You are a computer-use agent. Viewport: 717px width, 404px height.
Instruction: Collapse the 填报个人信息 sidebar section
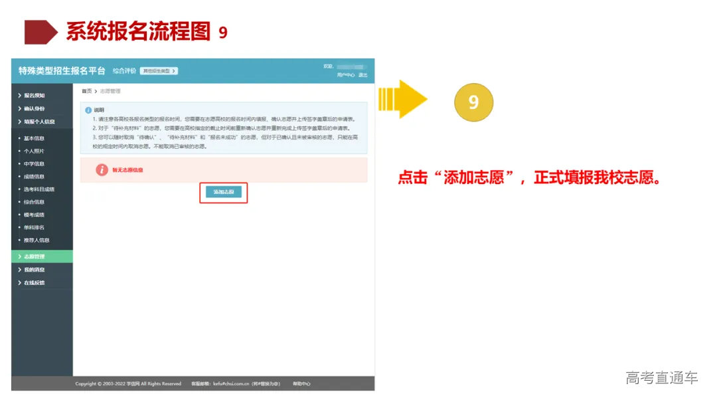coord(38,122)
